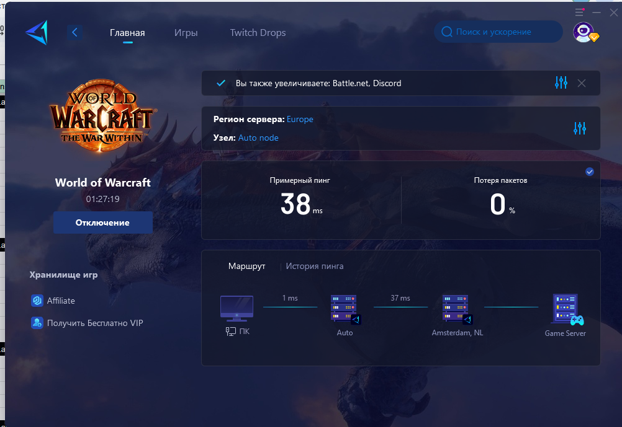Screen dimensions: 622x427
Task: Click the Потеря пакетов label
Action: [500, 180]
